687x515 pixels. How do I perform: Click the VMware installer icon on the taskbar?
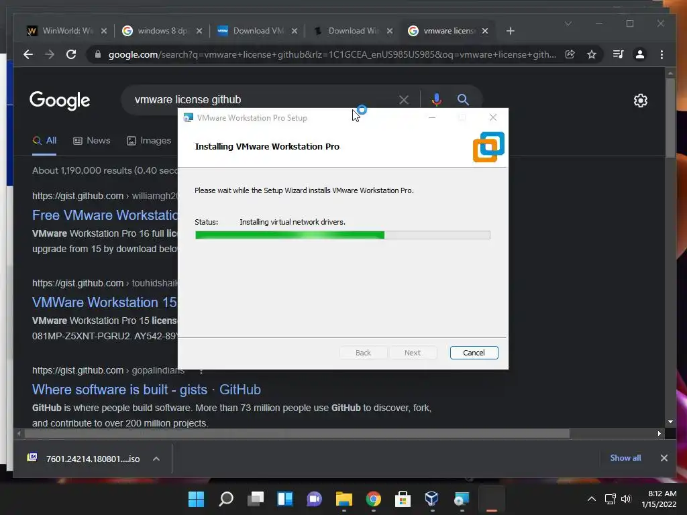(462, 499)
